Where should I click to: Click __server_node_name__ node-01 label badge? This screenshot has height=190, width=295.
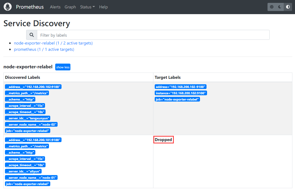(31, 178)
